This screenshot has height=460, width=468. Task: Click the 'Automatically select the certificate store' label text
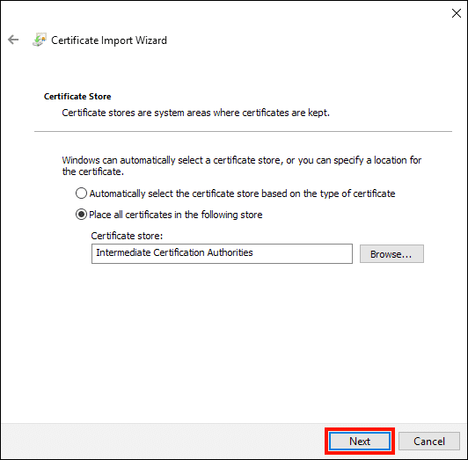pos(242,193)
